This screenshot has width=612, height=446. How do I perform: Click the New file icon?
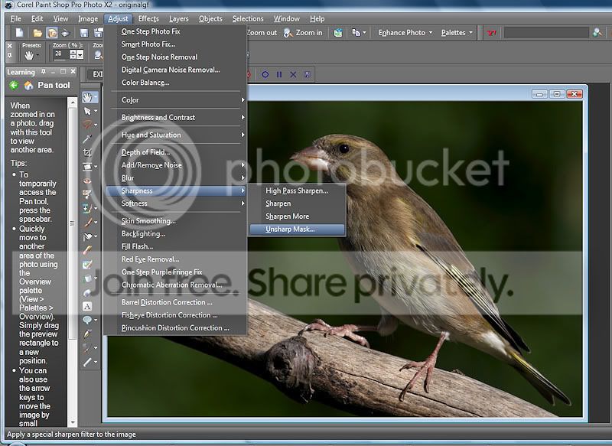click(x=18, y=33)
